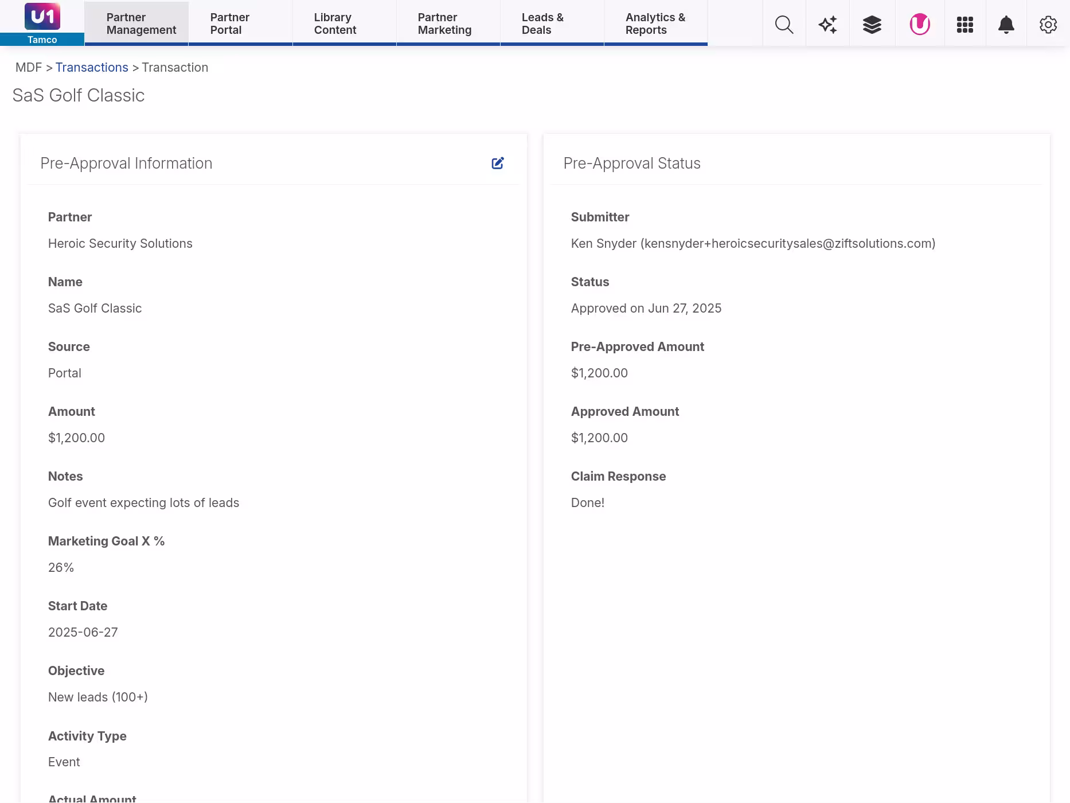This screenshot has width=1070, height=803.
Task: Click the pink circular U profile icon
Action: point(920,25)
